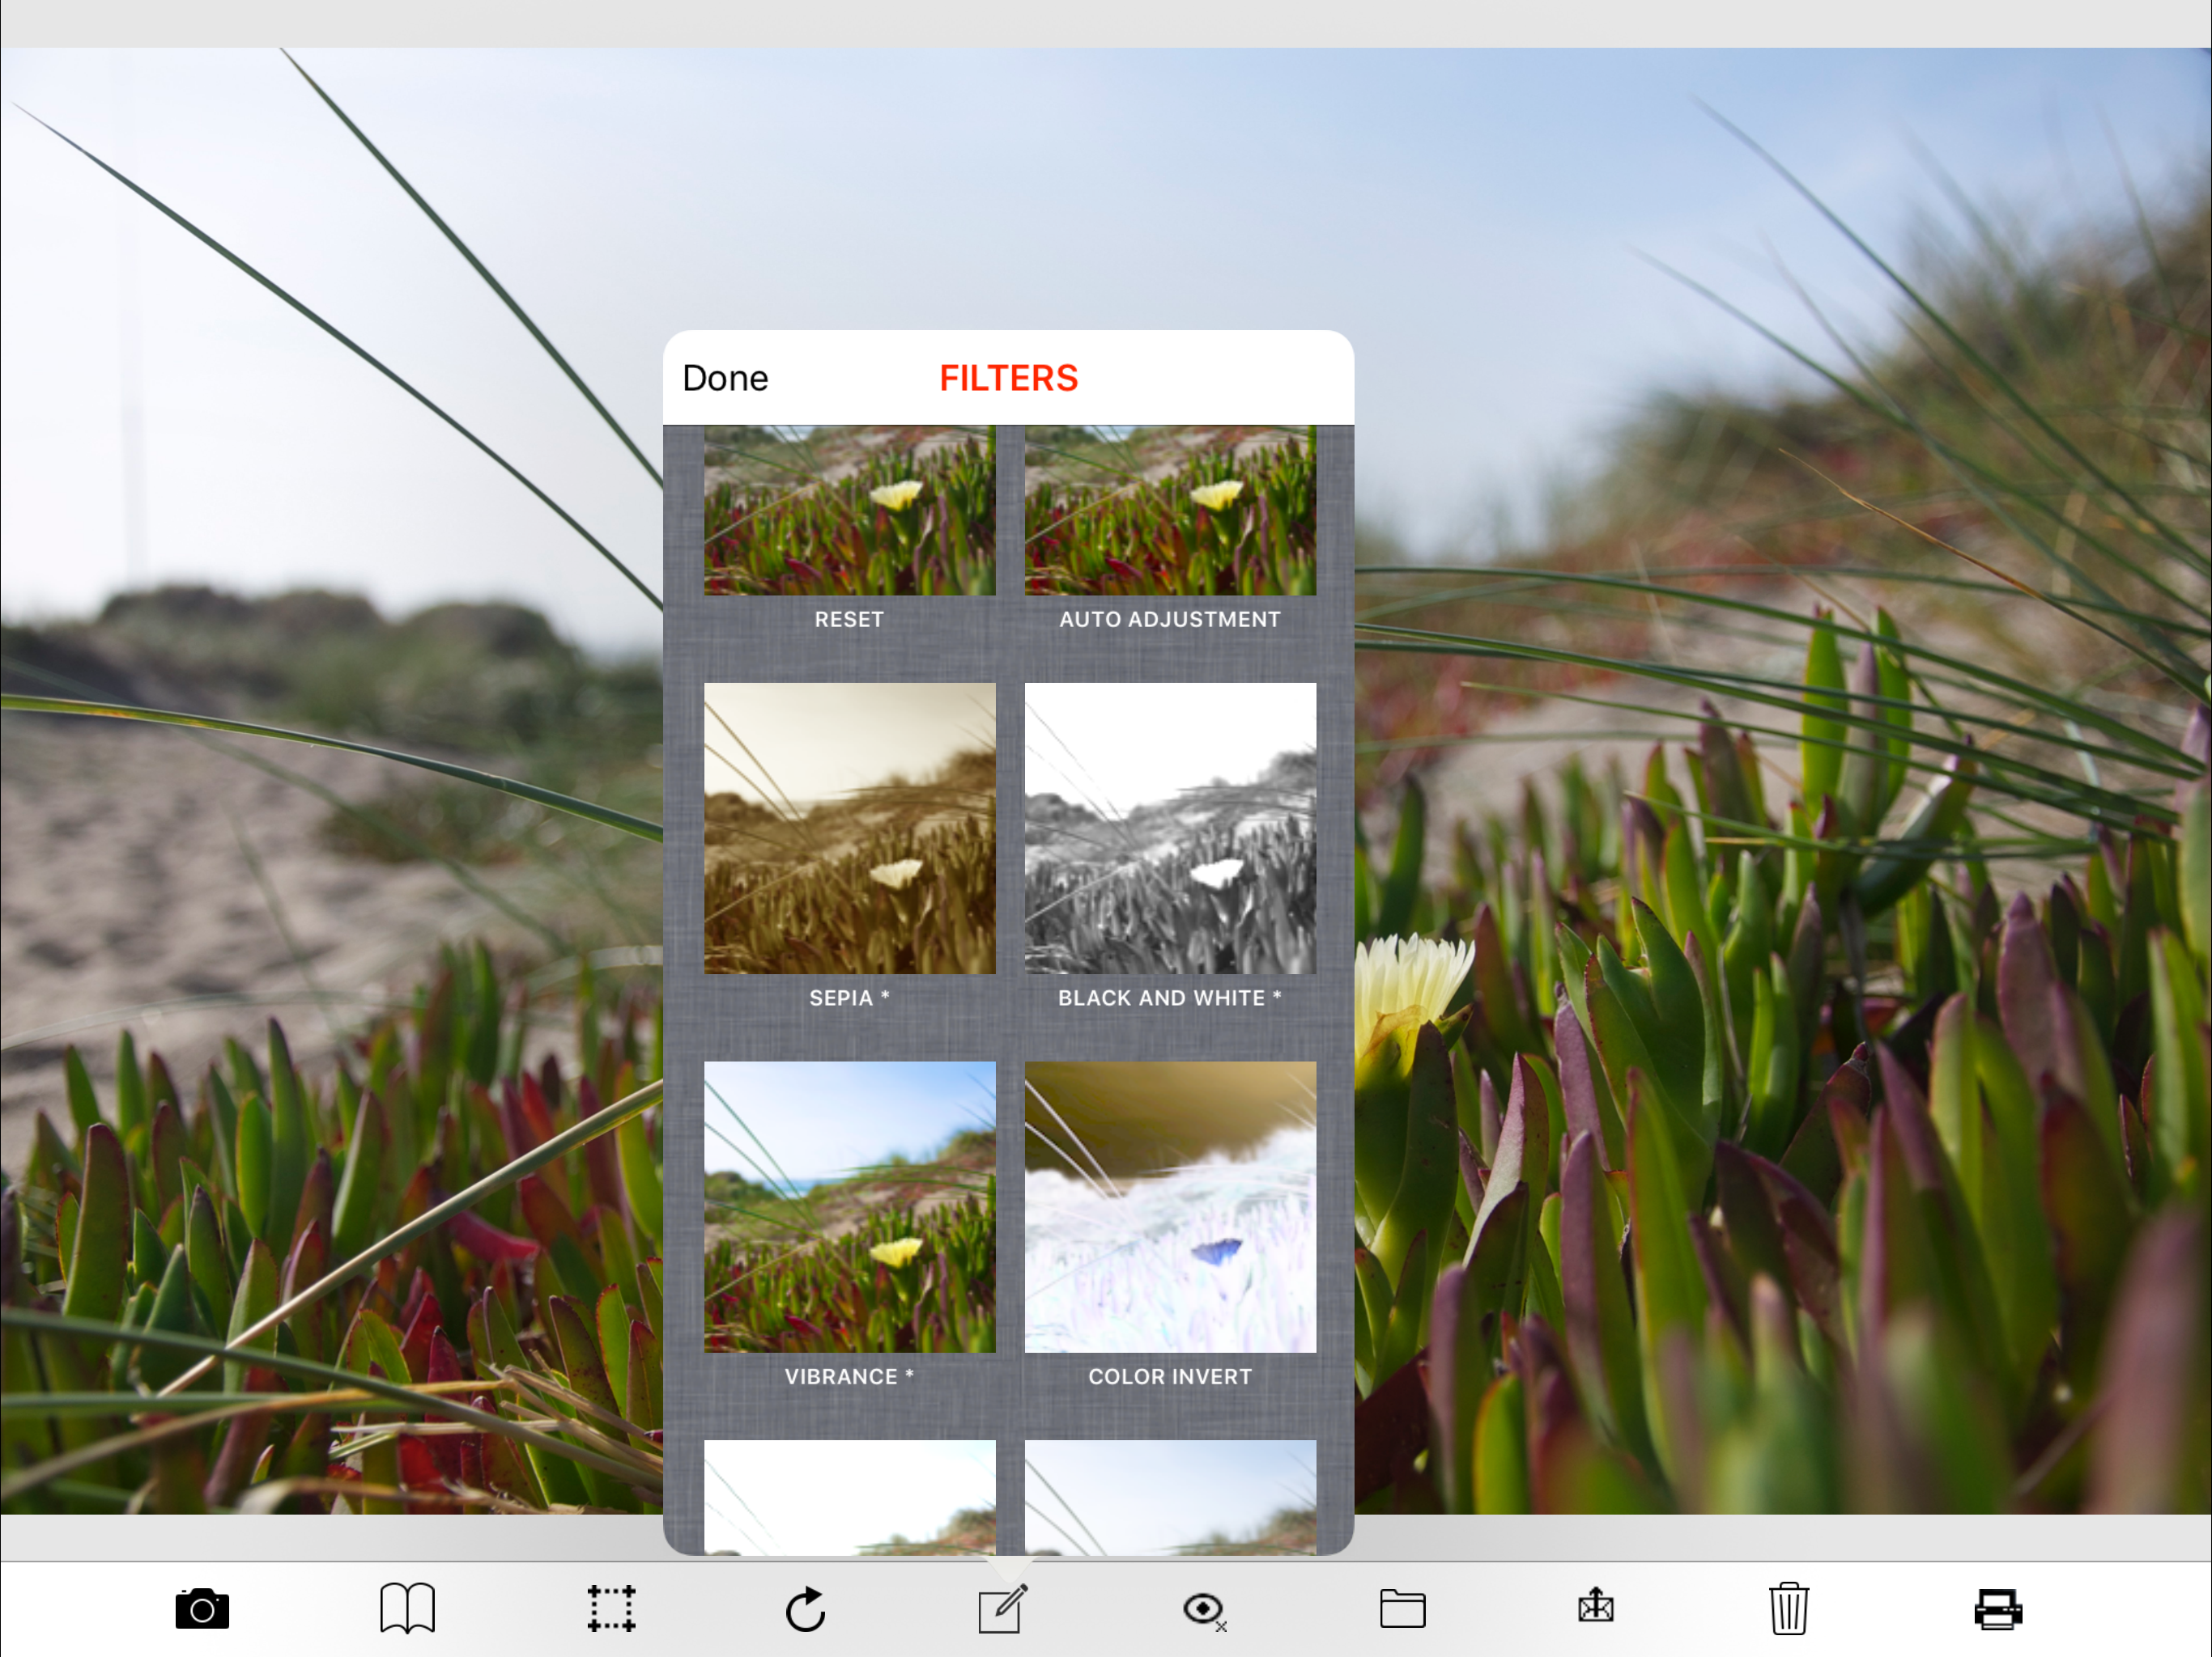Tap the camera icon in bottom toolbar

(x=202, y=1609)
